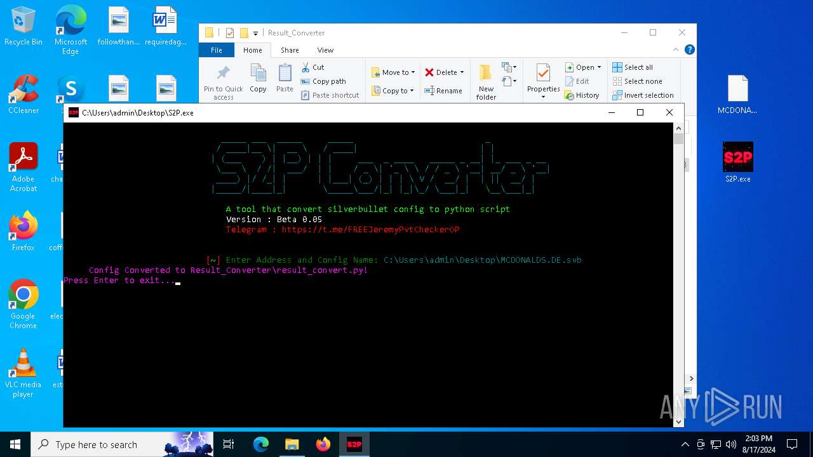Open the notification center icon
The height and width of the screenshot is (457, 813).
(792, 444)
